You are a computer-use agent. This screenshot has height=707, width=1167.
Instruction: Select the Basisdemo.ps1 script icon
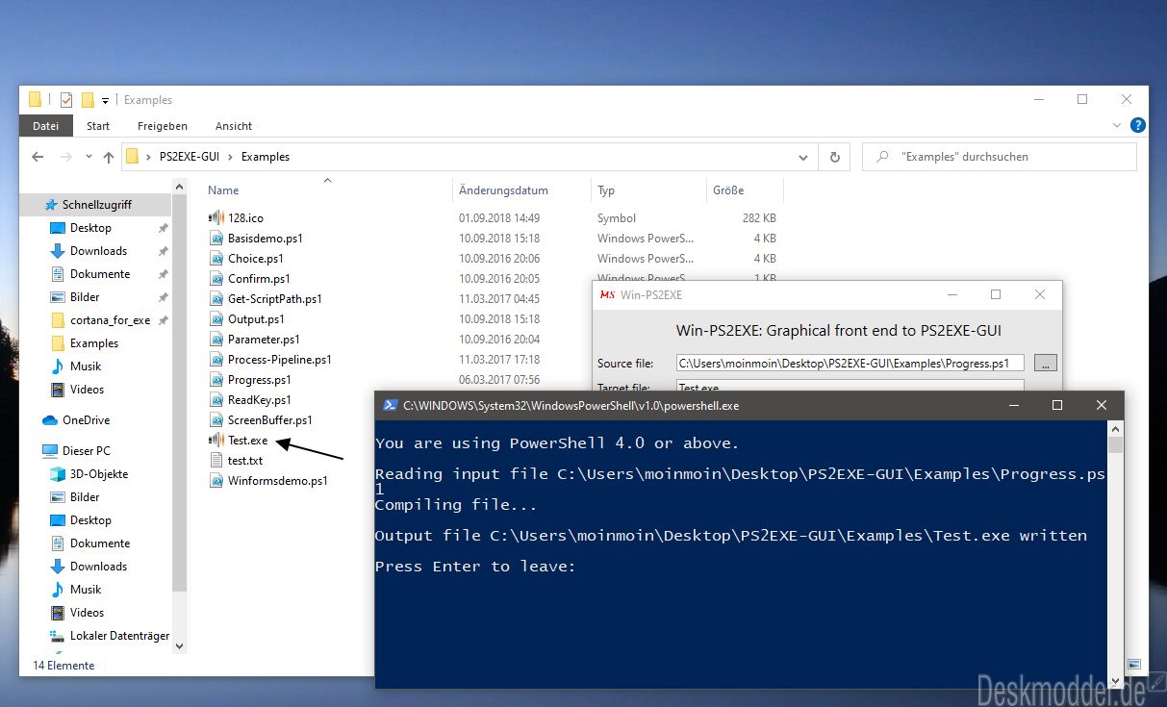216,239
